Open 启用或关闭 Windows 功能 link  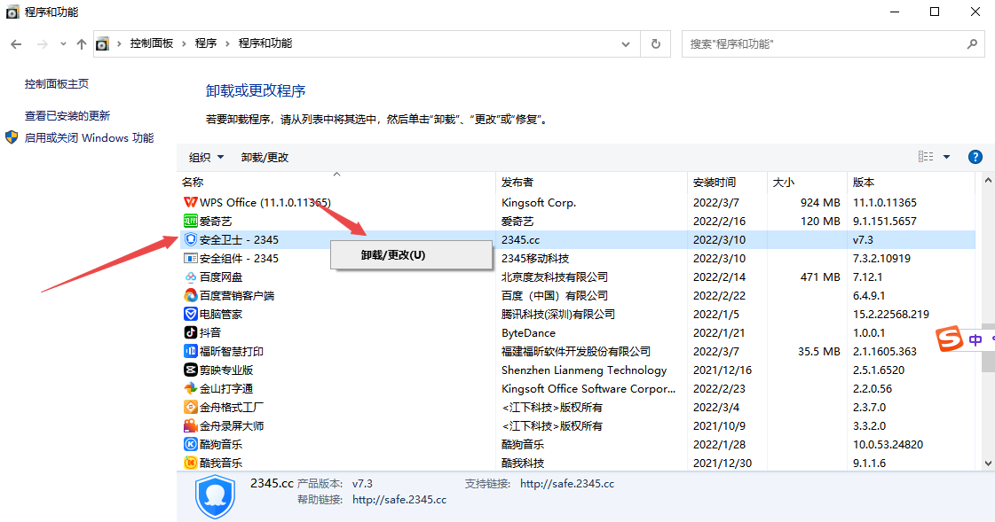pos(89,138)
